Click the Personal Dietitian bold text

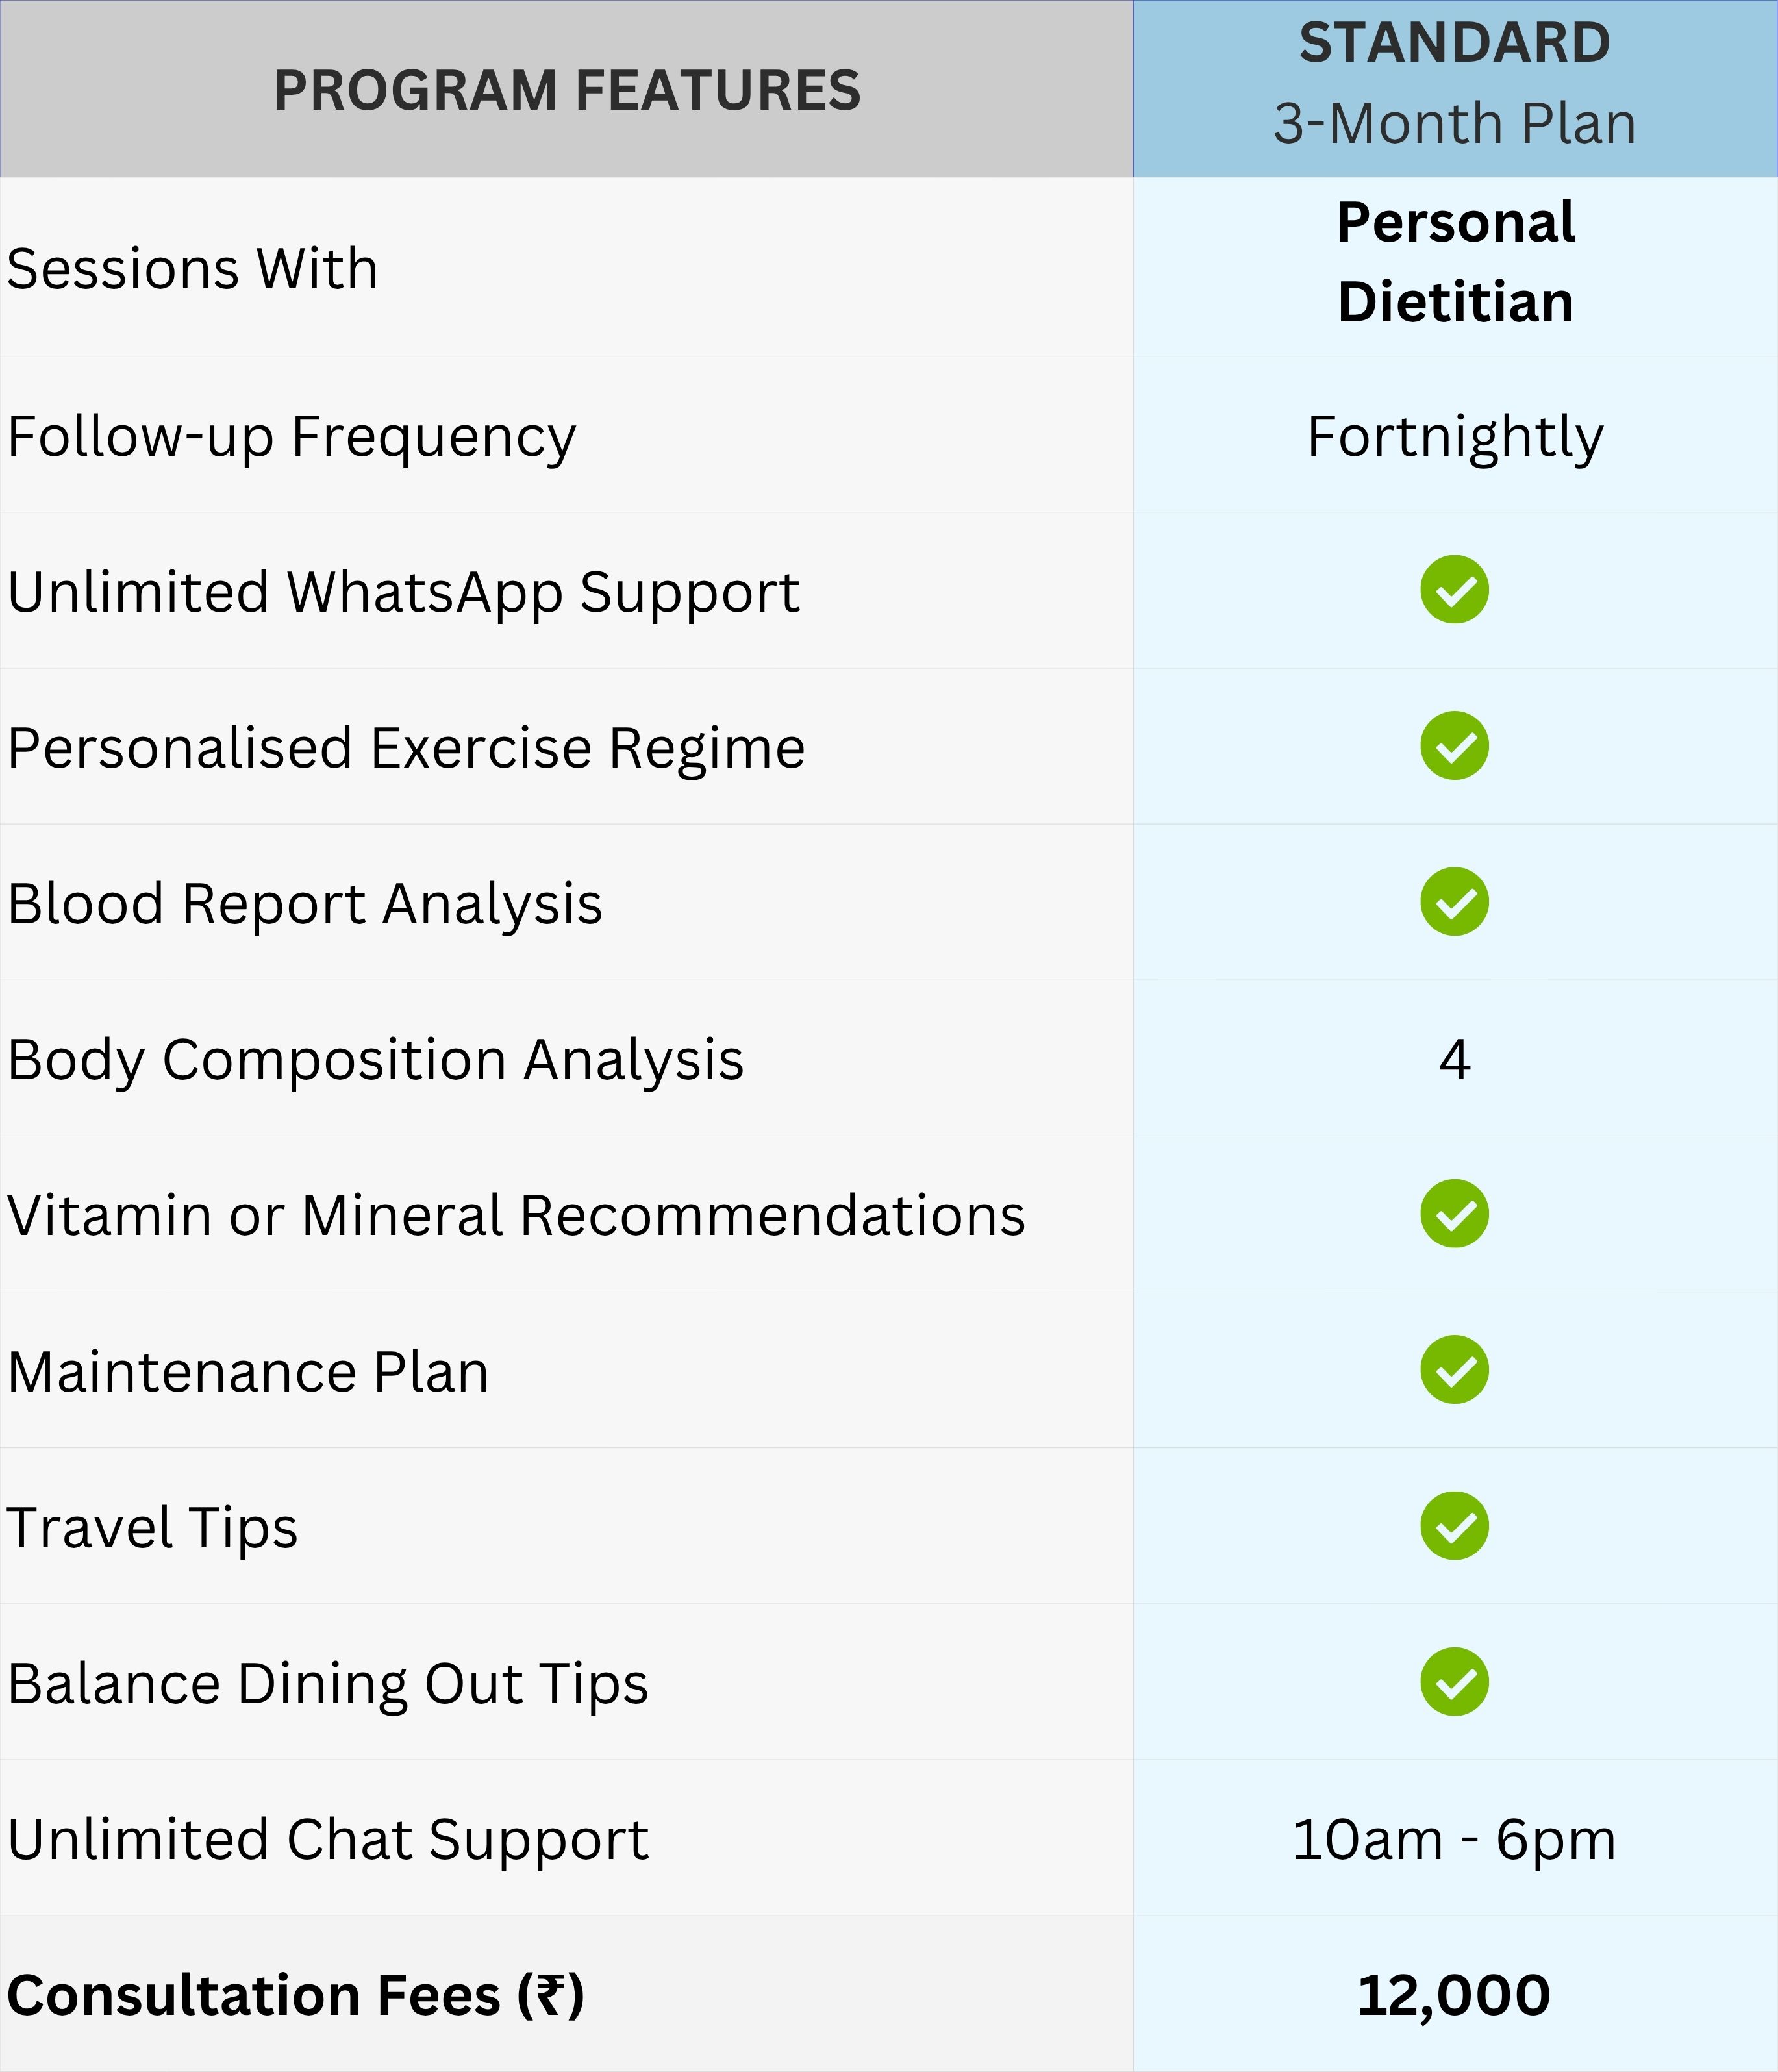coord(1455,262)
